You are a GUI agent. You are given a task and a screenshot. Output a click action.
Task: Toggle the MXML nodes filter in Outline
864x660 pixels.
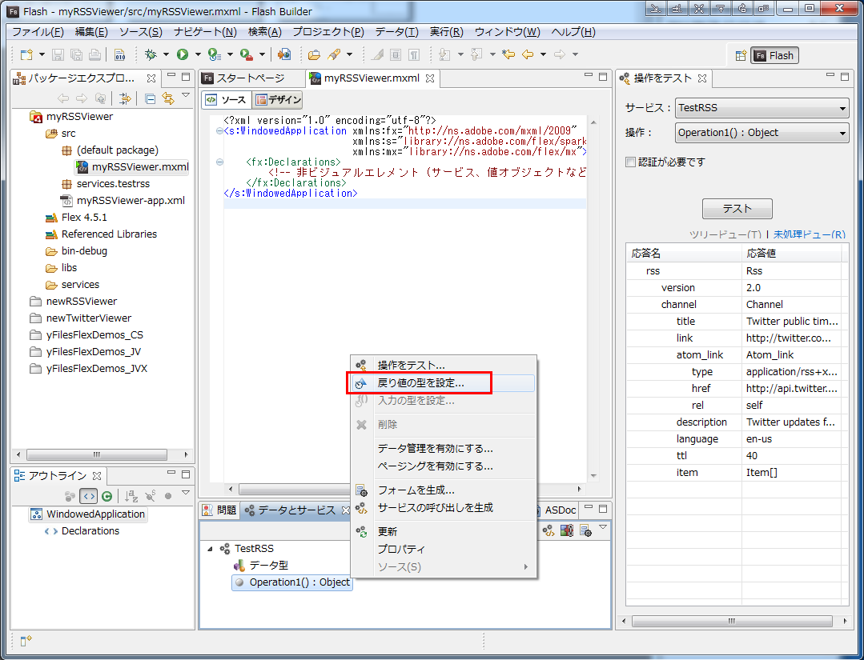88,496
